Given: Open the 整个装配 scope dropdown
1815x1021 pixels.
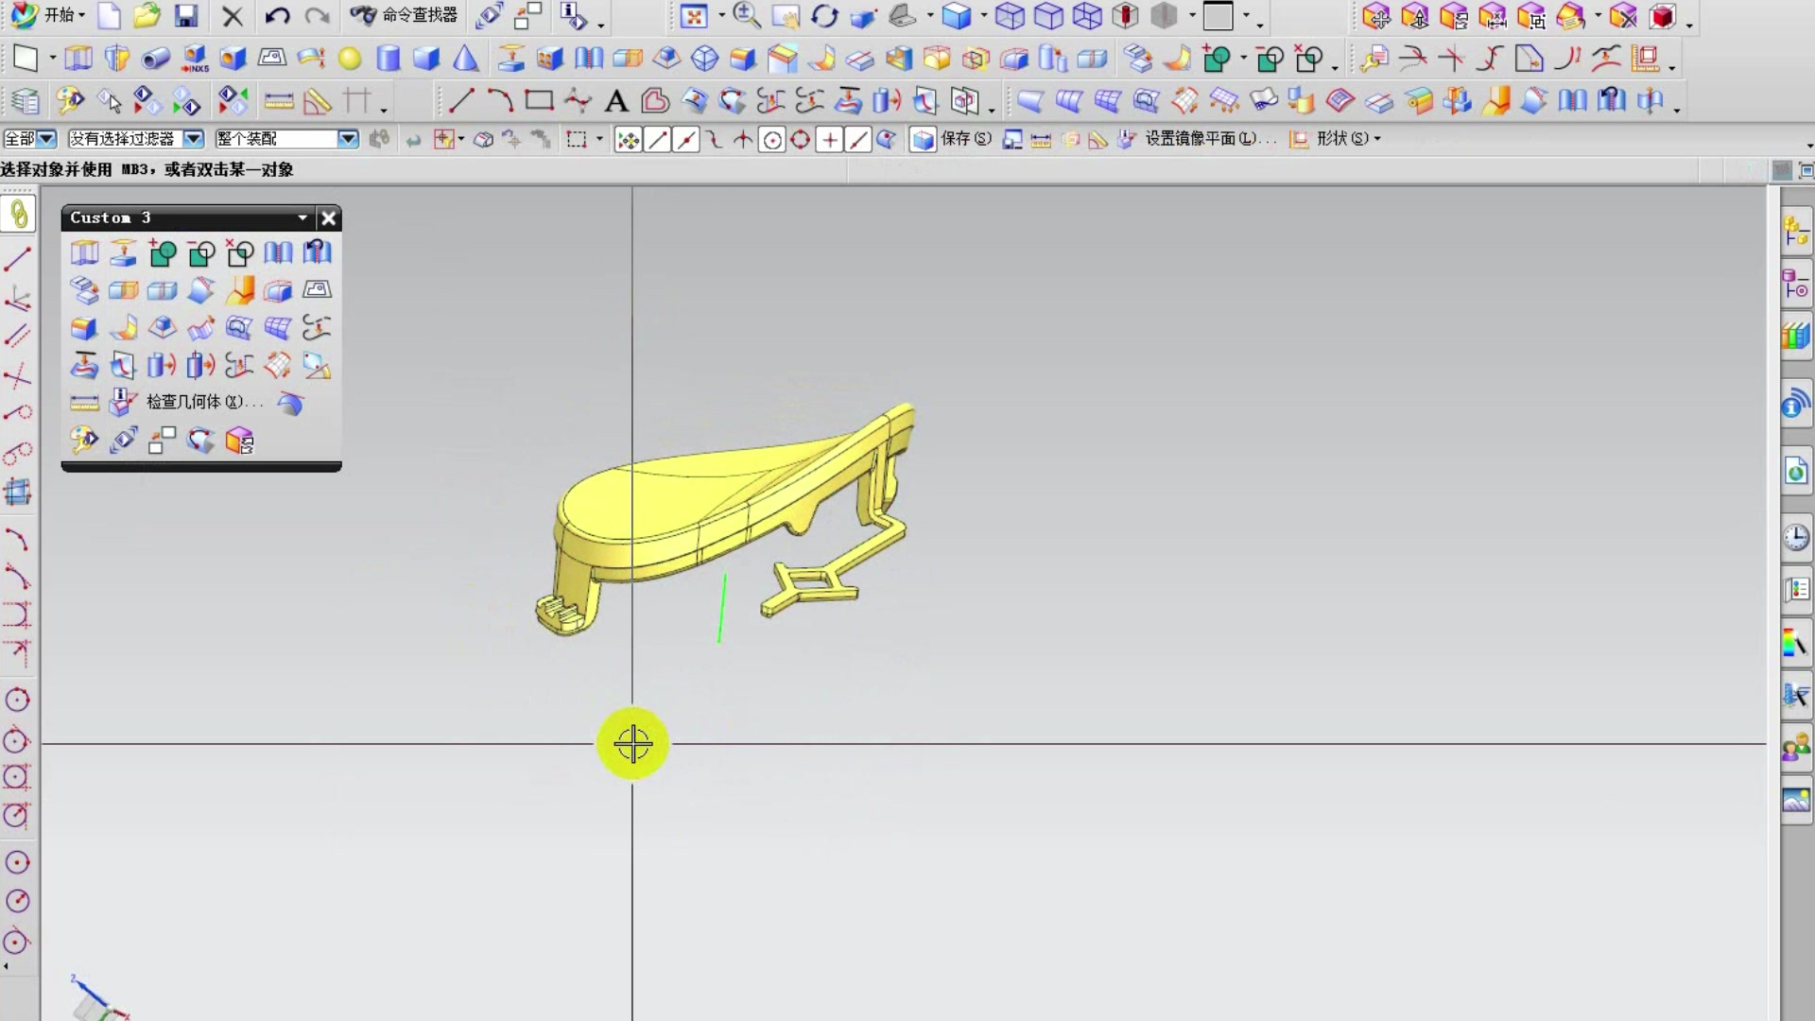Looking at the screenshot, I should (348, 139).
